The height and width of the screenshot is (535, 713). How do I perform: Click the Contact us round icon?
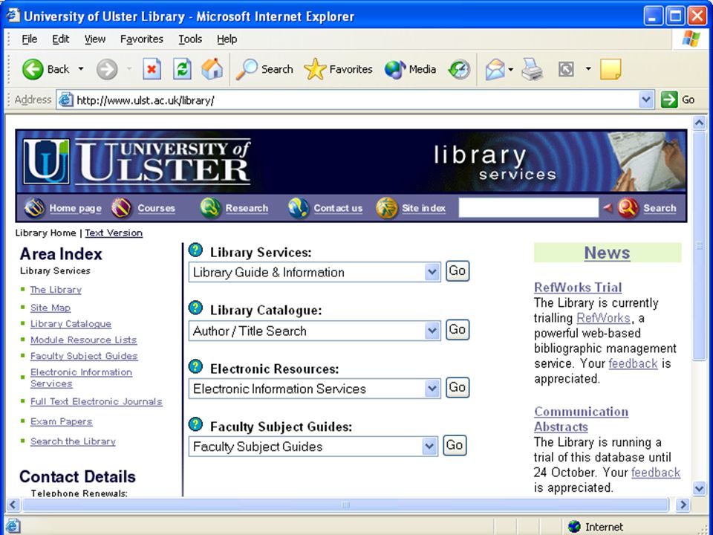click(x=299, y=208)
